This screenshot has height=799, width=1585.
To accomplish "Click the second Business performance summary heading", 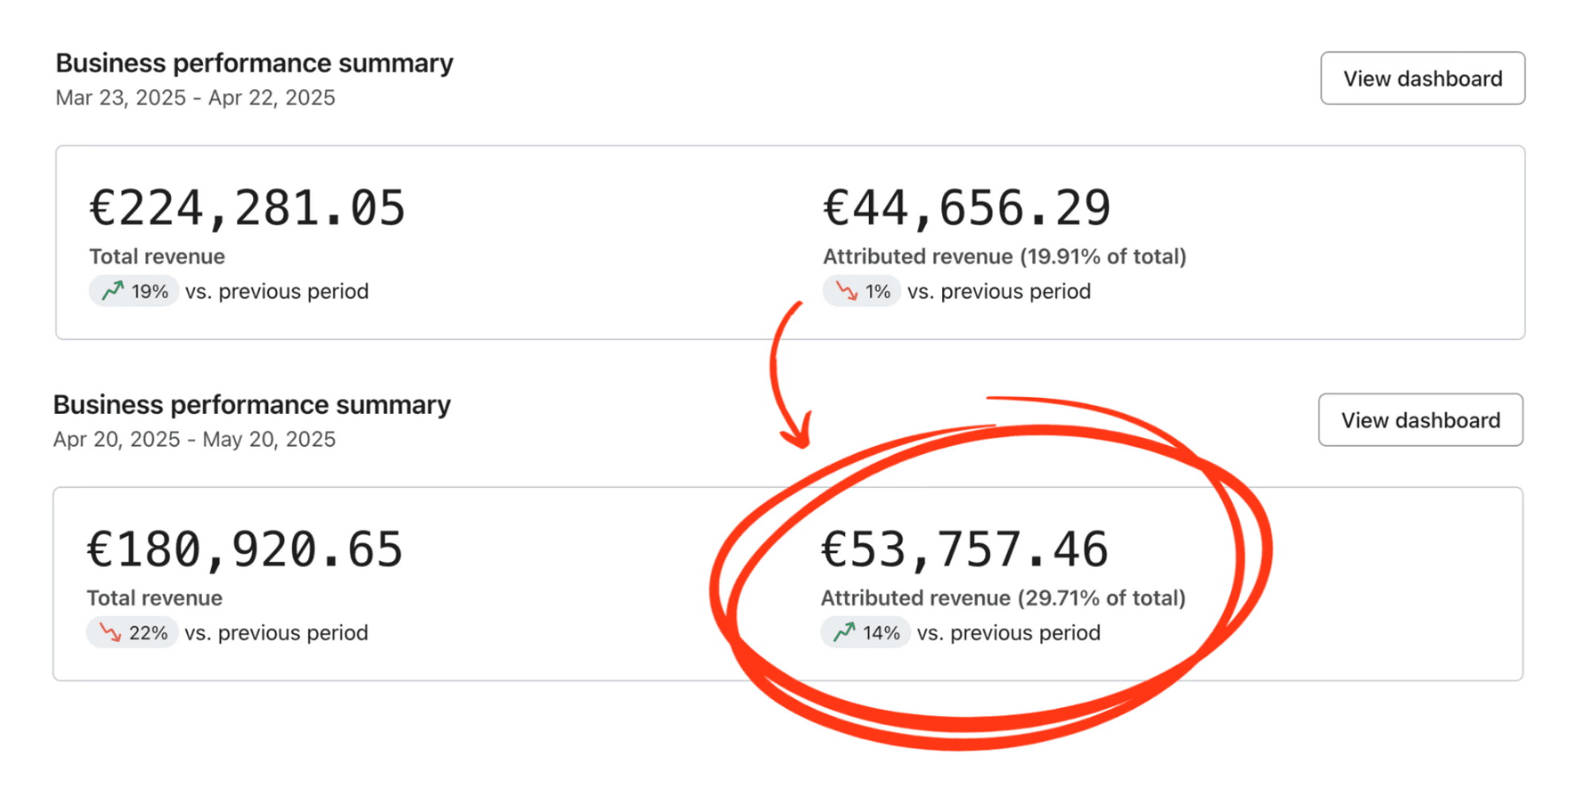I will coord(252,404).
